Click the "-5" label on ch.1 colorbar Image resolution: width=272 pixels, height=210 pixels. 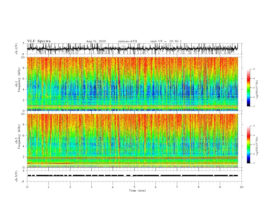(x=253, y=88)
